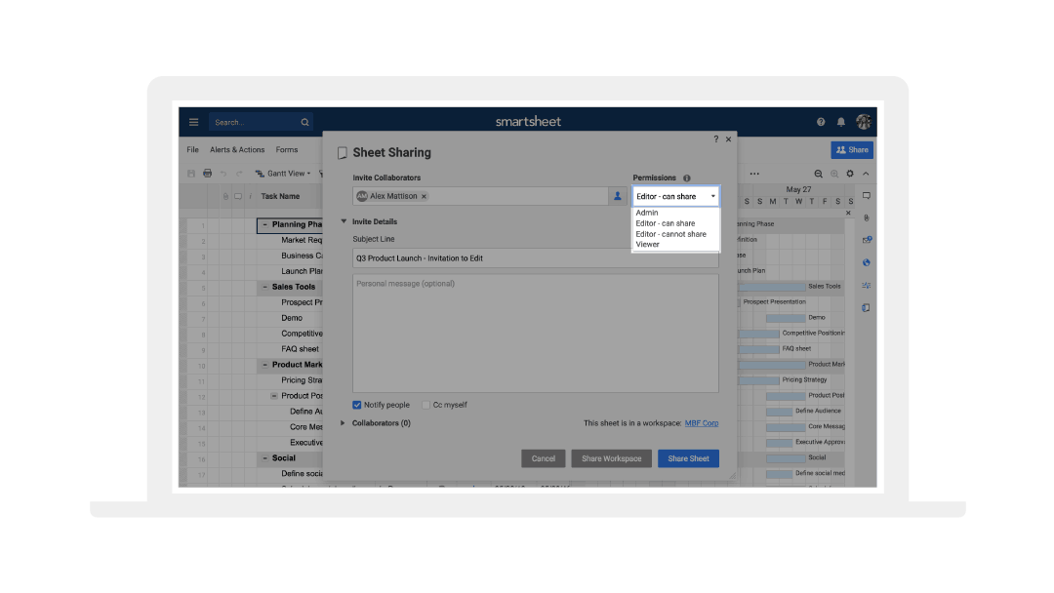
Task: Collapse the Social row group
Action: click(264, 458)
